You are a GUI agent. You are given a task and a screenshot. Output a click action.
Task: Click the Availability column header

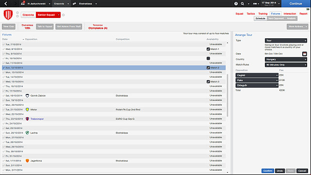(x=213, y=39)
